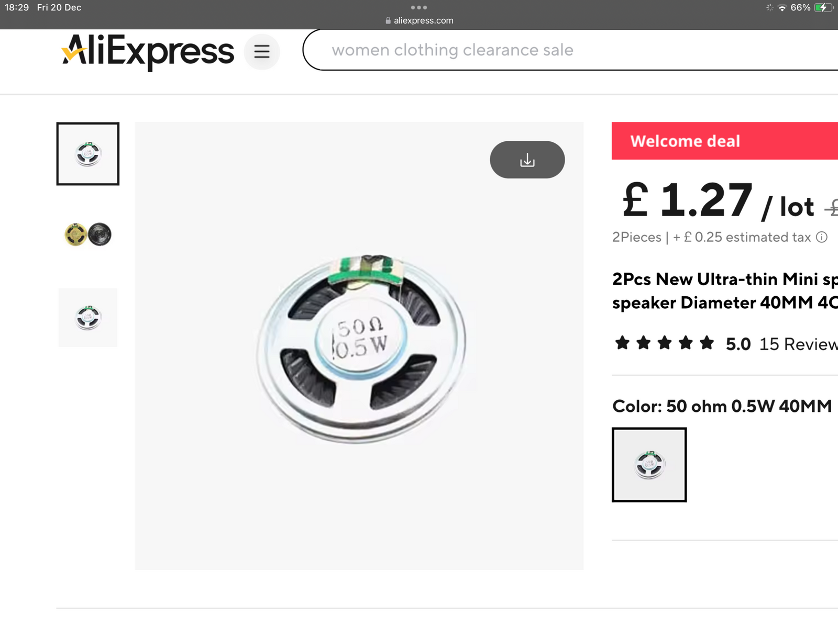Screen dimensions: 838x628
Task: Select the third speaker thumbnail
Action: (x=88, y=318)
